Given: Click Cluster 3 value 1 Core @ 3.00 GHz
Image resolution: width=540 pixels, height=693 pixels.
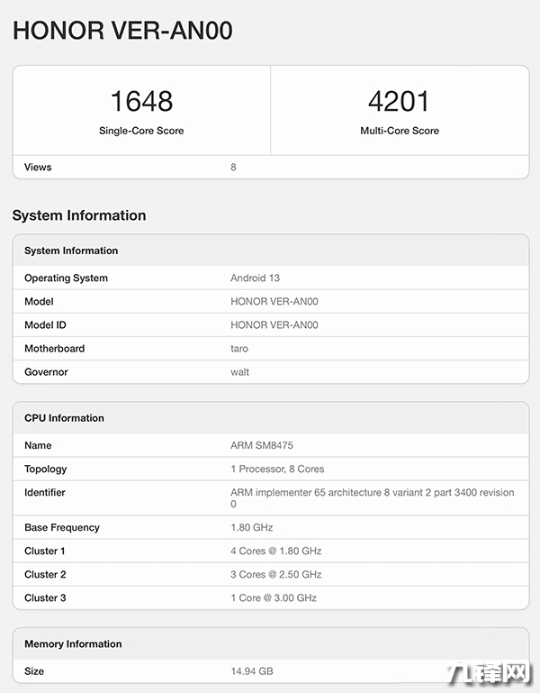Looking at the screenshot, I should (x=274, y=598).
